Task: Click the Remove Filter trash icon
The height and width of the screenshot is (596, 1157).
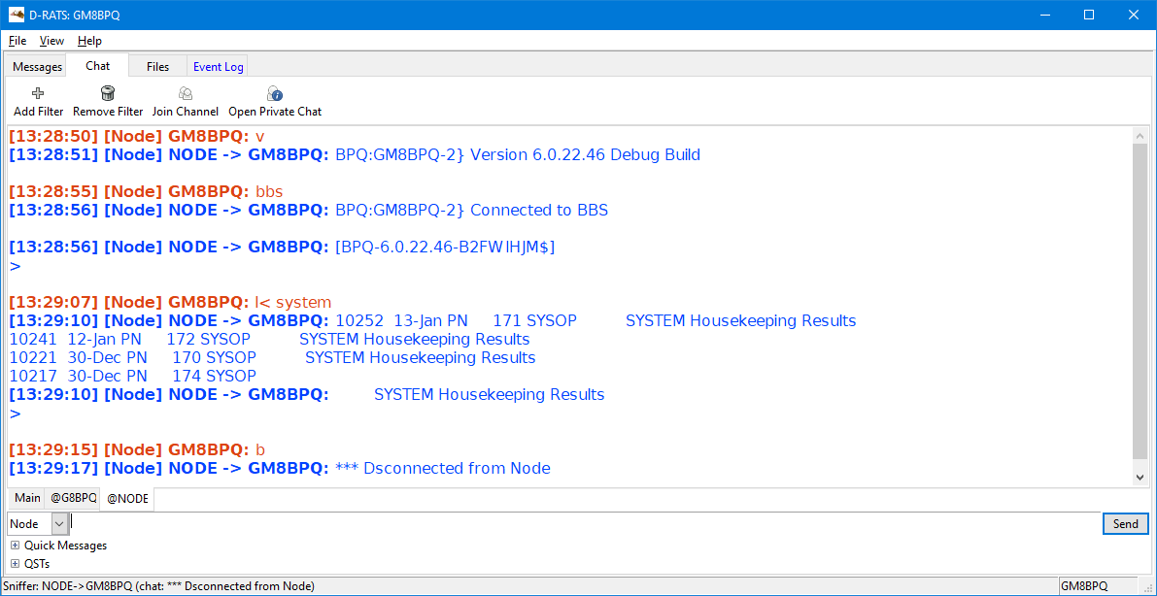Action: point(108,94)
